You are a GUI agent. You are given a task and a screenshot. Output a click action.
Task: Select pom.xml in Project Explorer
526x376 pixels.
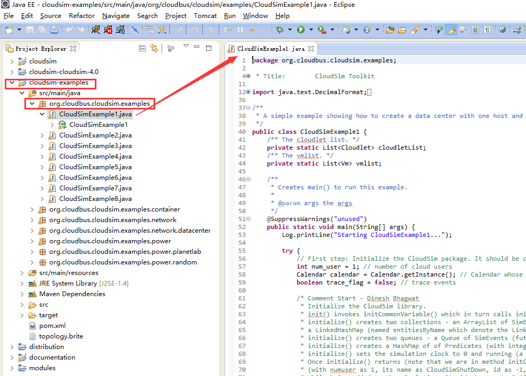click(52, 326)
